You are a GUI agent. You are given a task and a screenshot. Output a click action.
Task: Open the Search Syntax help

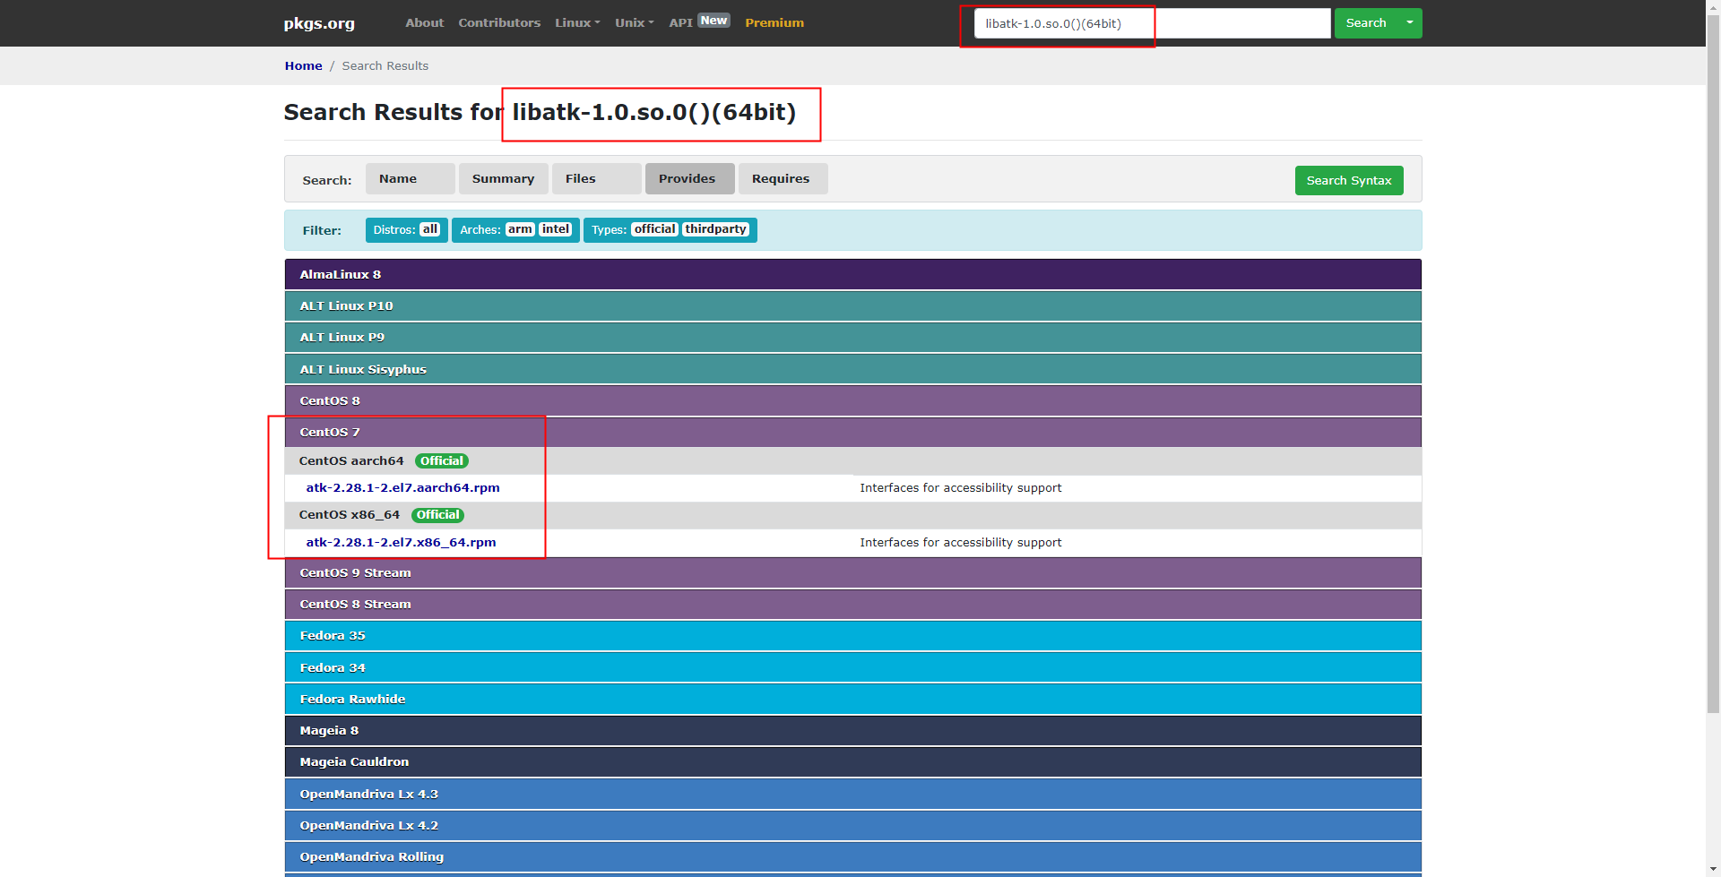click(1348, 180)
